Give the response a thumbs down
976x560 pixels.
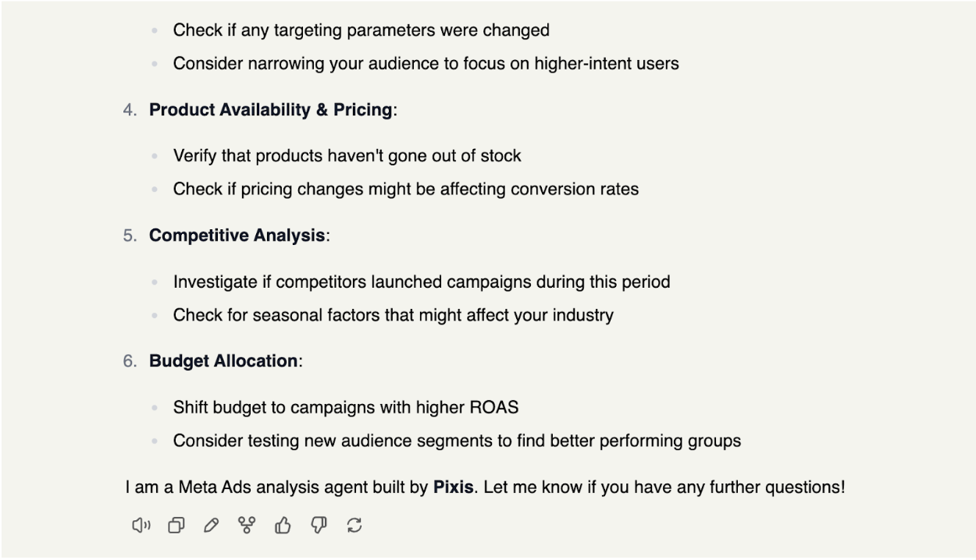[319, 526]
